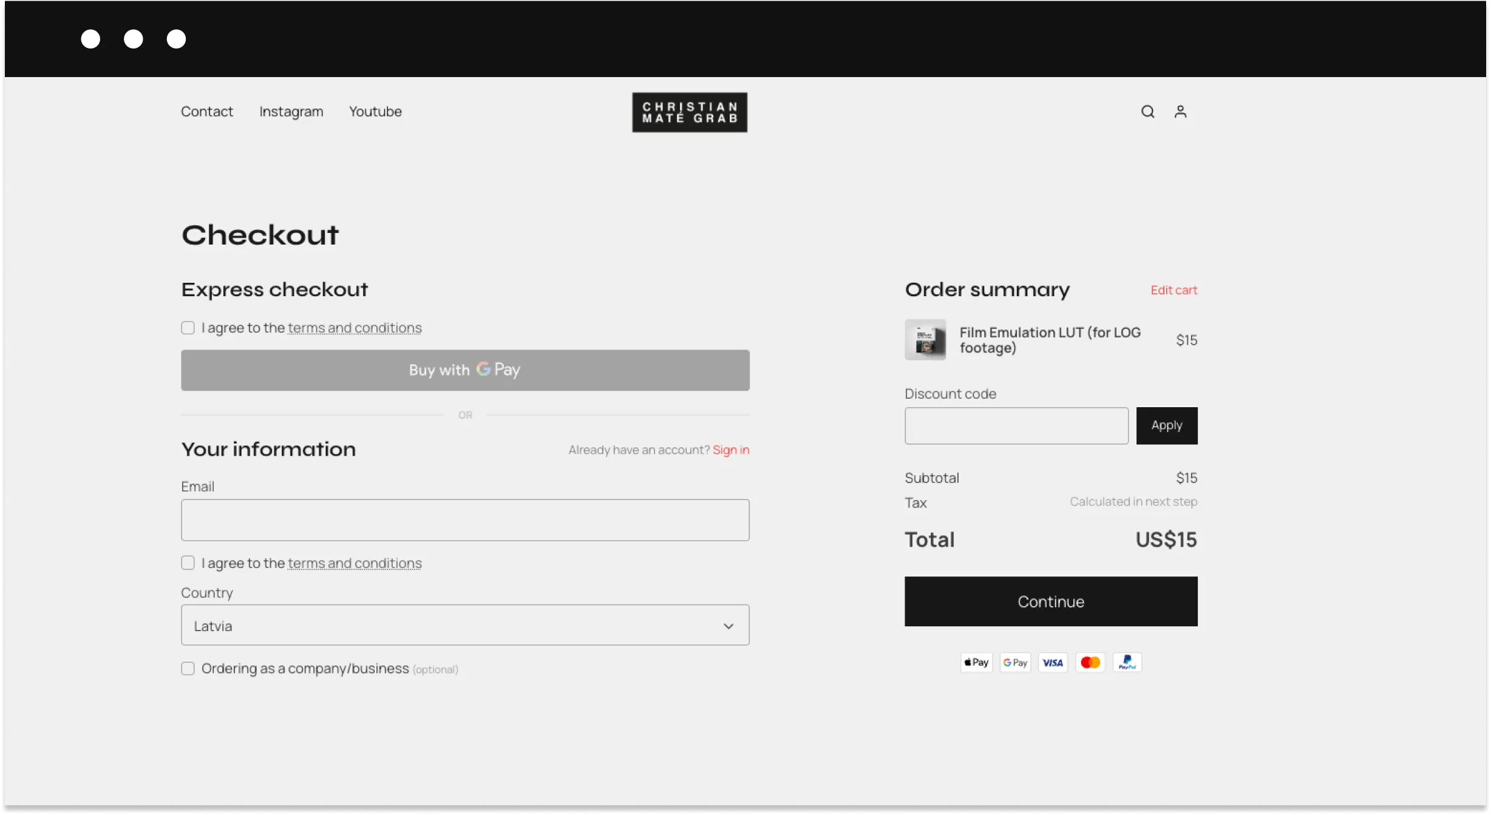
Task: Click the Christian Maté Grab logo
Action: tap(690, 112)
